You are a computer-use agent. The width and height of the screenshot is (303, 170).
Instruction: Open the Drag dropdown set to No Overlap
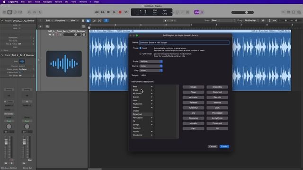(x=251, y=20)
